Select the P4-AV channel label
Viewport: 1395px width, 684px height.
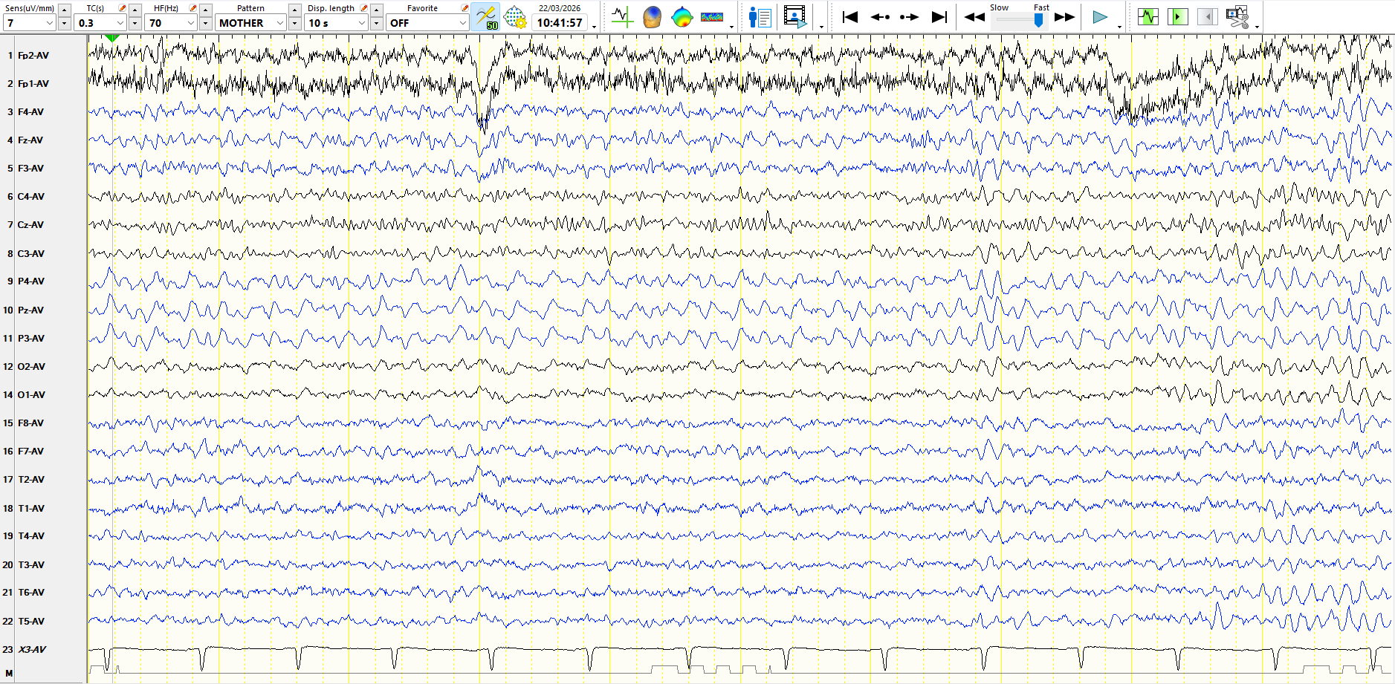31,281
